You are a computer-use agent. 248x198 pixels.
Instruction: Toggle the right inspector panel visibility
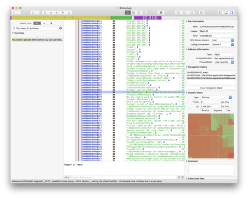click(232, 12)
